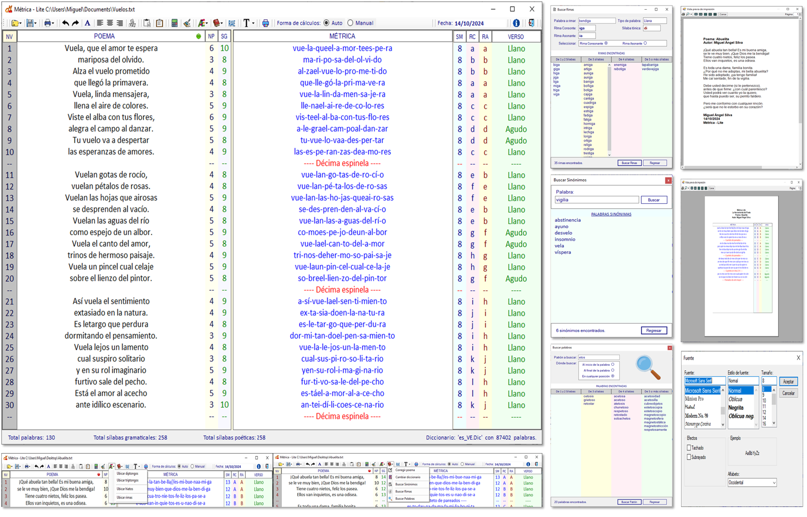Screen dimensions: 807x517
Task: Expand the arrow beside the save icon in Vuelos toolbar
Action: [x=35, y=24]
